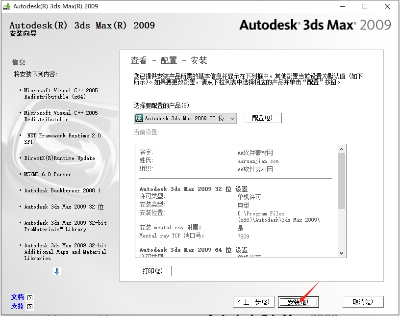Expand the product selection dropdown arrow
This screenshot has width=400, height=316.
pos(232,118)
